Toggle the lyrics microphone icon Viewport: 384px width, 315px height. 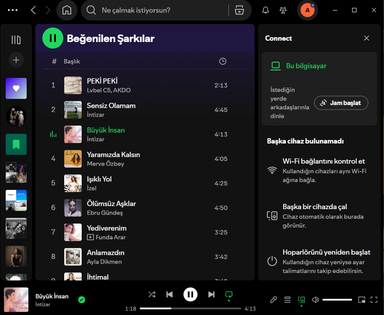point(273,300)
